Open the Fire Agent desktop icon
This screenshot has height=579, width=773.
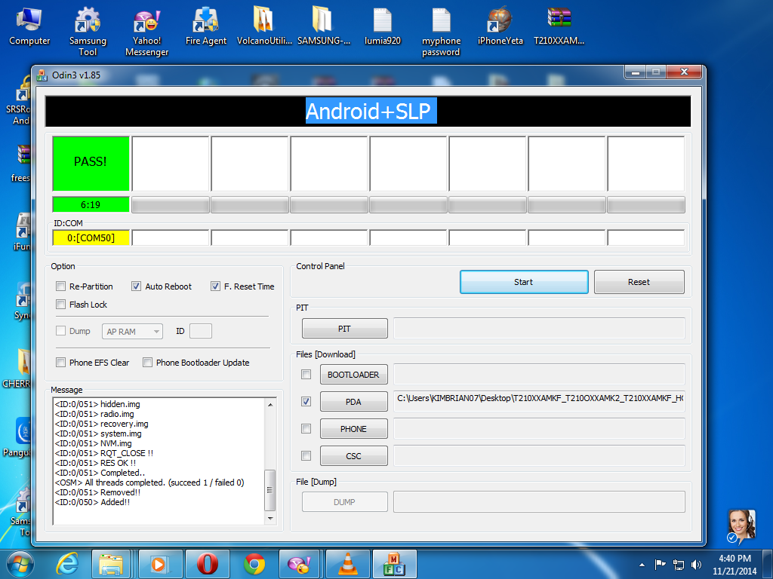click(x=205, y=21)
